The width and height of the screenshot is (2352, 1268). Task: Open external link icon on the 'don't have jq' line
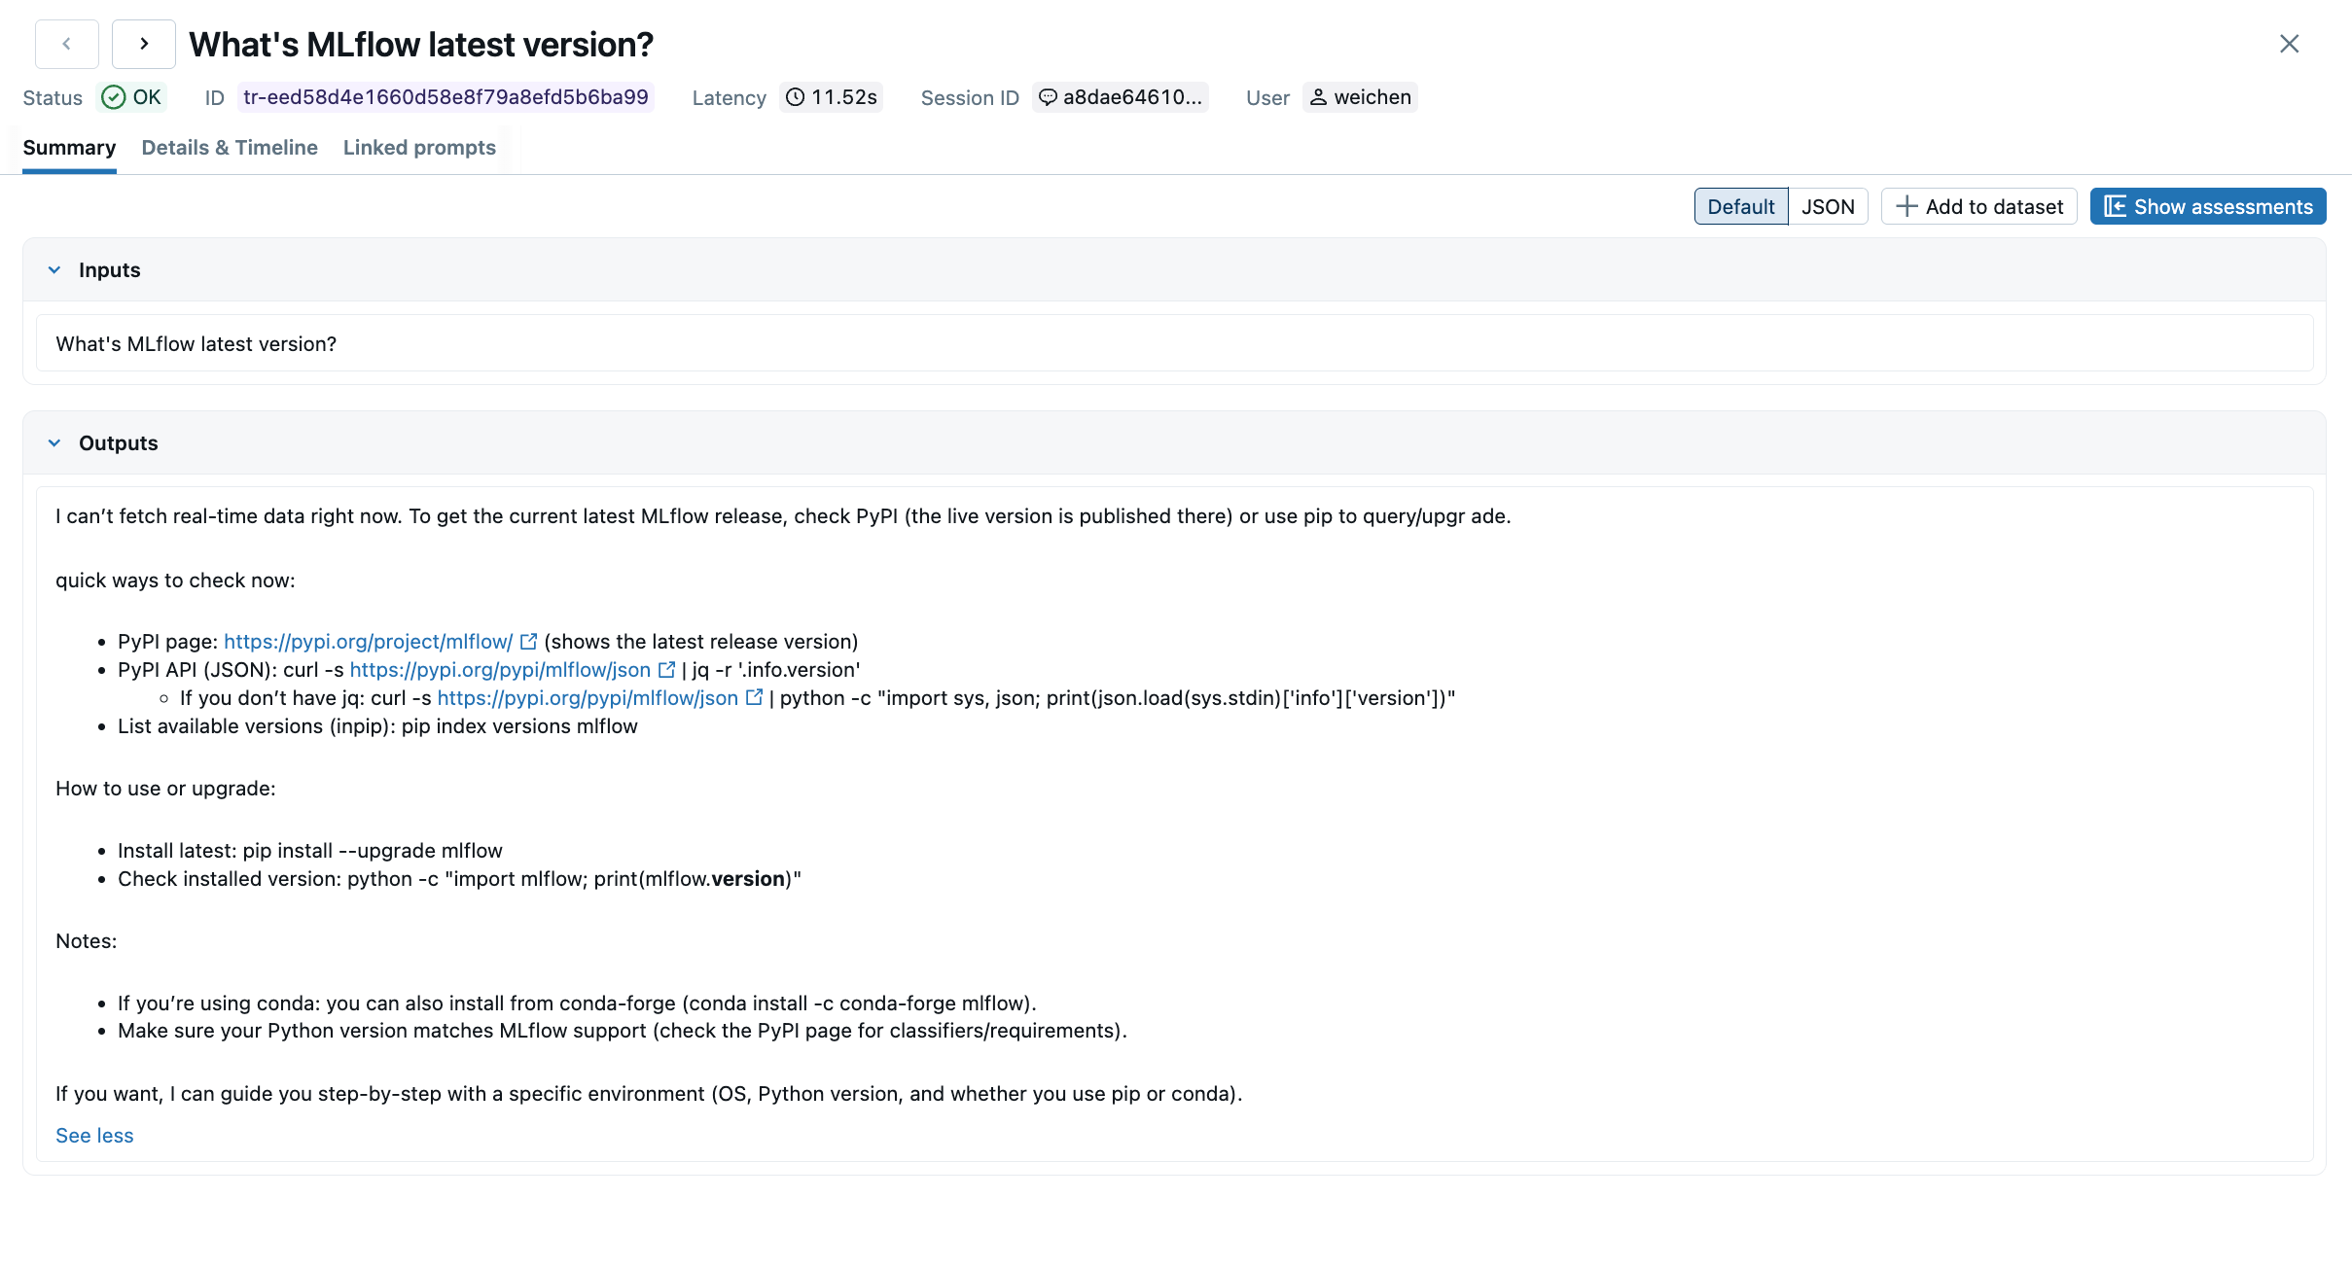coord(755,698)
